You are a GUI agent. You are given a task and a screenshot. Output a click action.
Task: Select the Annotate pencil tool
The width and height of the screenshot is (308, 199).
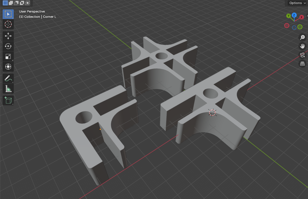[8, 78]
